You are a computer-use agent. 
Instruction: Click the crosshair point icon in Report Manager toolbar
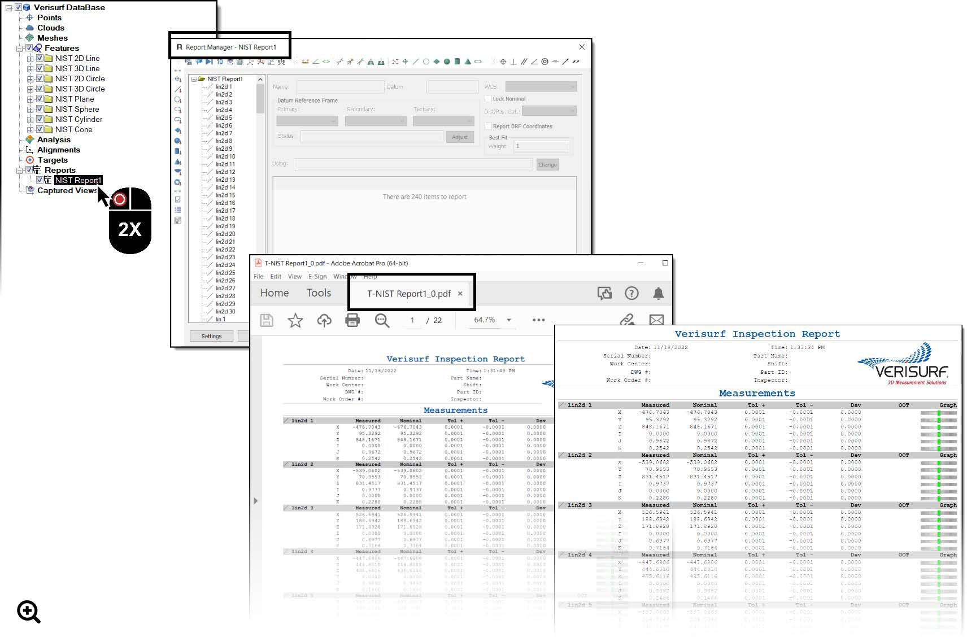tap(405, 62)
